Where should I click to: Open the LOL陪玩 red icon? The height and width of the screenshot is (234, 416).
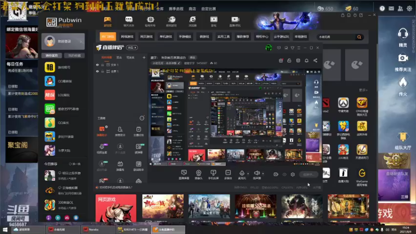click(49, 95)
